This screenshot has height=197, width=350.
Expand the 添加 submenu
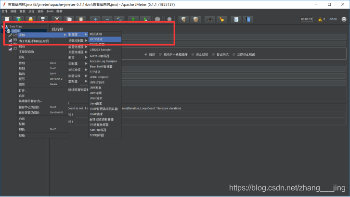[x=42, y=35]
